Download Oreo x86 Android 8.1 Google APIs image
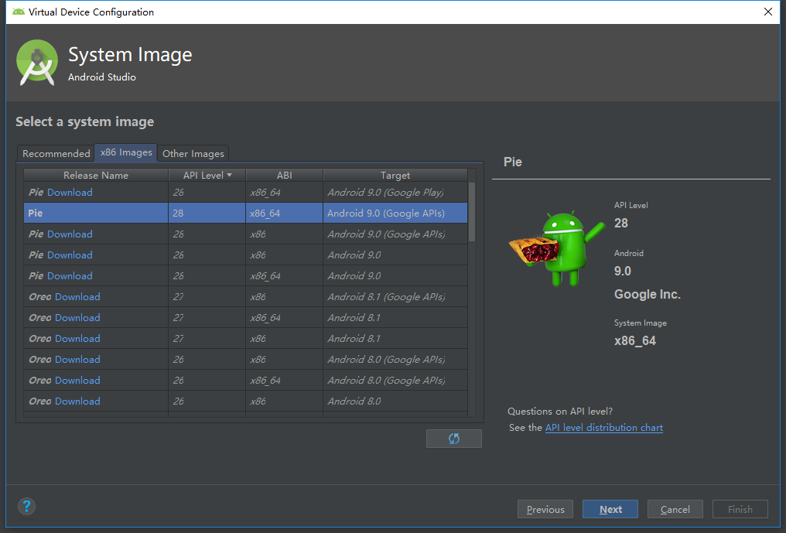The height and width of the screenshot is (533, 786). pos(77,297)
